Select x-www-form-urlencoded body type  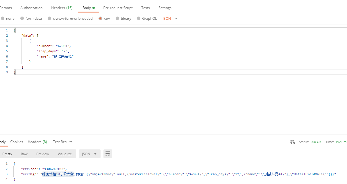tap(49, 18)
